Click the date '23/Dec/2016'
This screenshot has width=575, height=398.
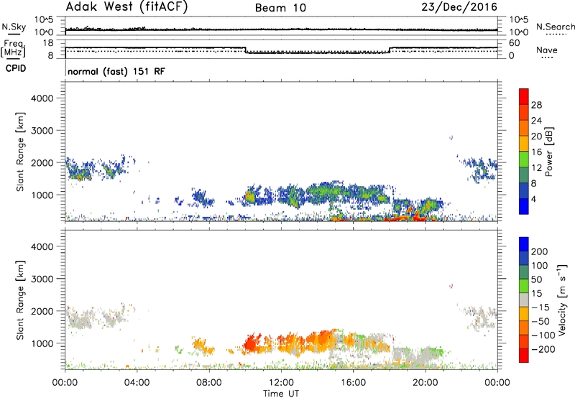459,7
